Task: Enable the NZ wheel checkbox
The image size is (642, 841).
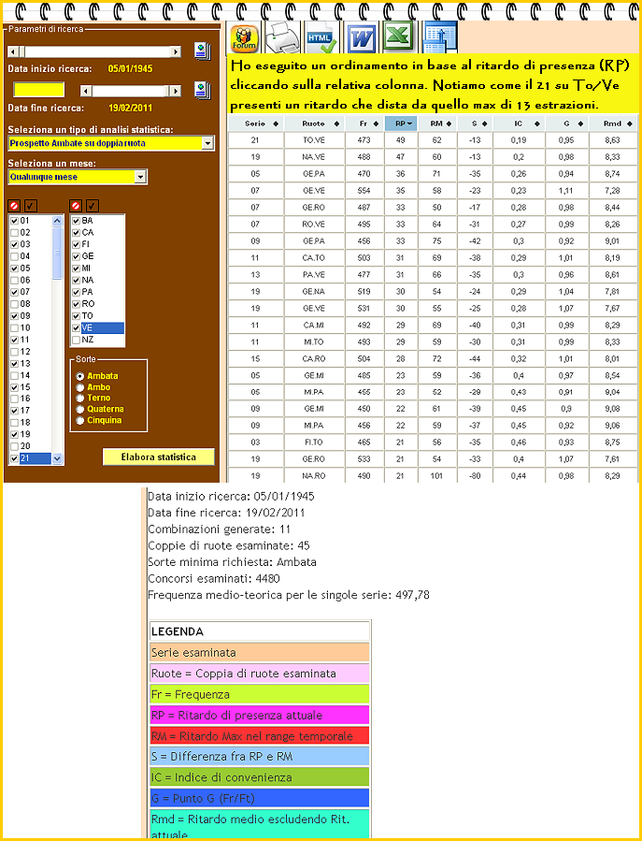Action: (76, 340)
